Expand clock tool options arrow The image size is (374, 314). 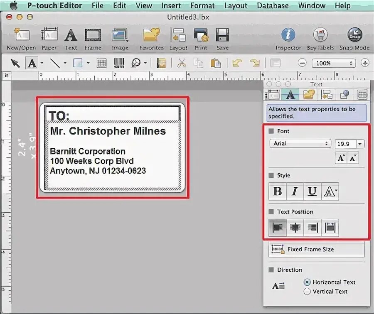145,63
